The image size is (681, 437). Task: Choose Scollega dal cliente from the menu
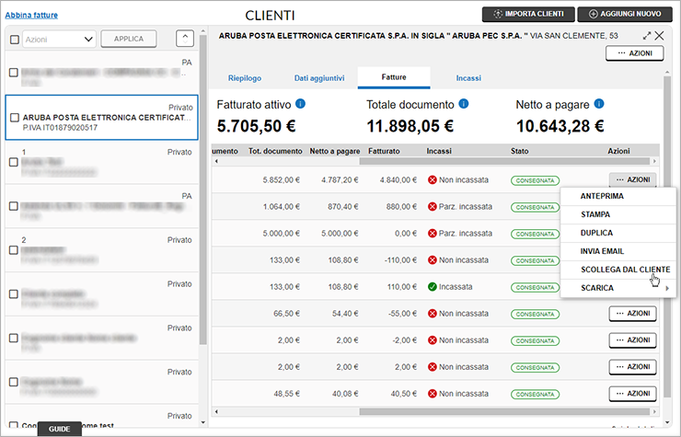tap(618, 270)
